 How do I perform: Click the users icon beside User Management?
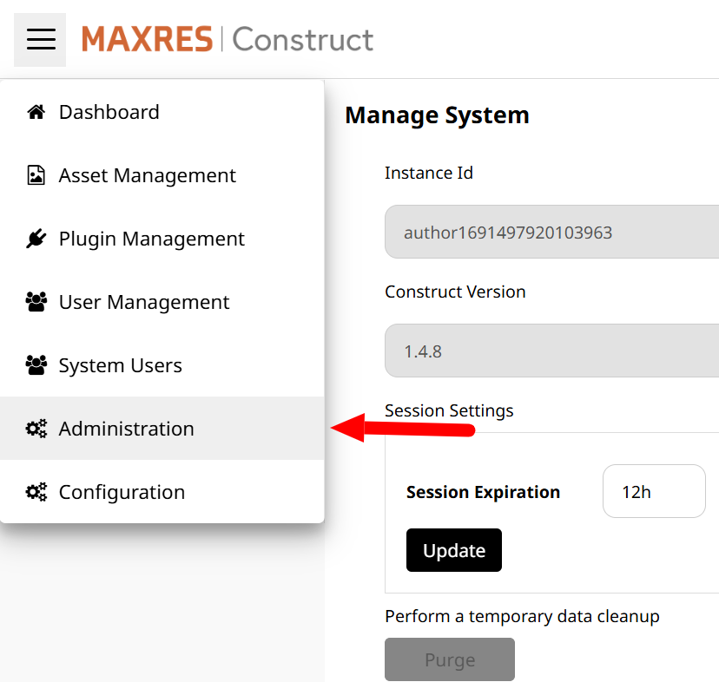(35, 301)
